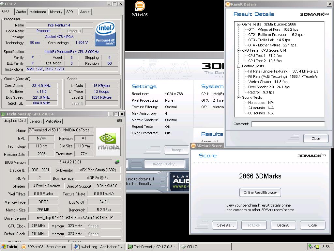
Task: Click the NVIDIA system tray icon
Action: point(317,247)
